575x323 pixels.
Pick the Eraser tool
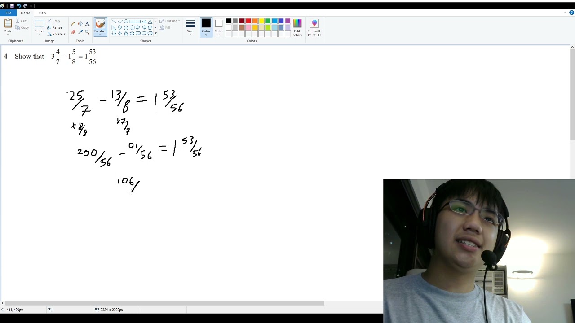click(x=73, y=32)
